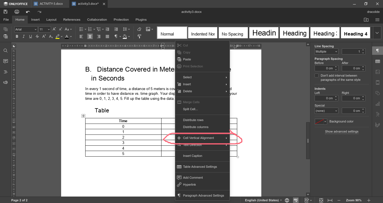Toggle nonprinting characters display
Image resolution: width=383 pixels, height=203 pixels.
[x=117, y=36]
